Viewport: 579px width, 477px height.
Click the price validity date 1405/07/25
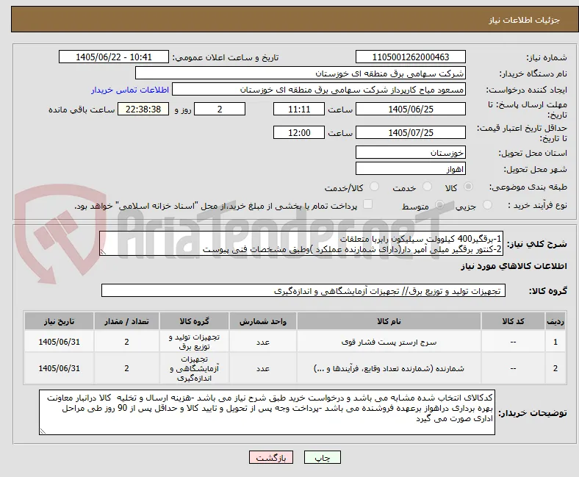(x=411, y=132)
